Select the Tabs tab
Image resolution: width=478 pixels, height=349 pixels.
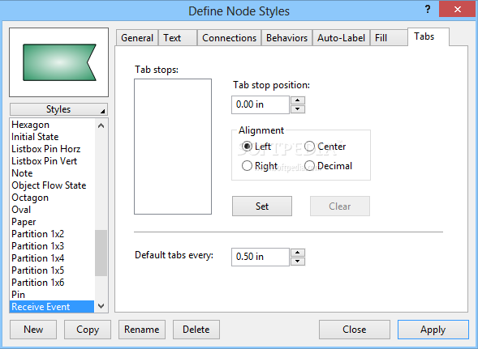pos(428,36)
